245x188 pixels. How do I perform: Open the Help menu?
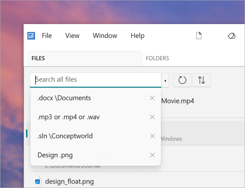tap(137, 36)
